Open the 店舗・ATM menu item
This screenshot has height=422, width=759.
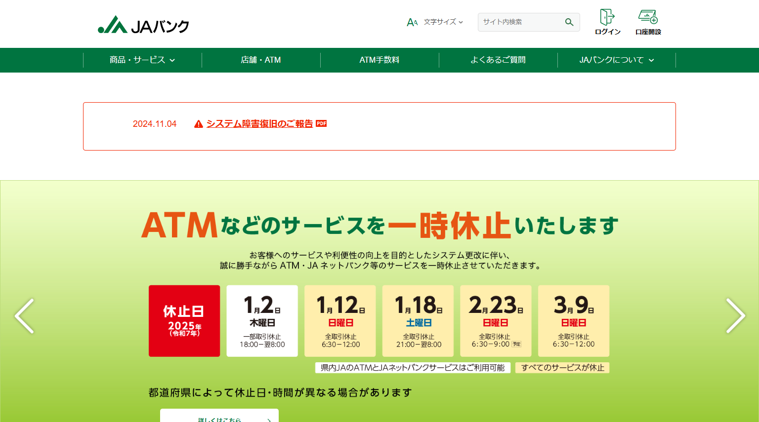(261, 60)
